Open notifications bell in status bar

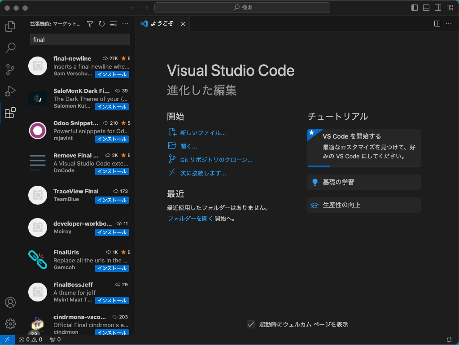pyautogui.click(x=449, y=340)
